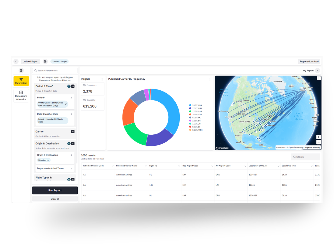This screenshot has height=250, width=334.
Task: Switch to the Dimensions & Metrics tab
Action: point(21,96)
